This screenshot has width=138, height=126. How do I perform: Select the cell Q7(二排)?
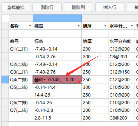tap(21, 110)
